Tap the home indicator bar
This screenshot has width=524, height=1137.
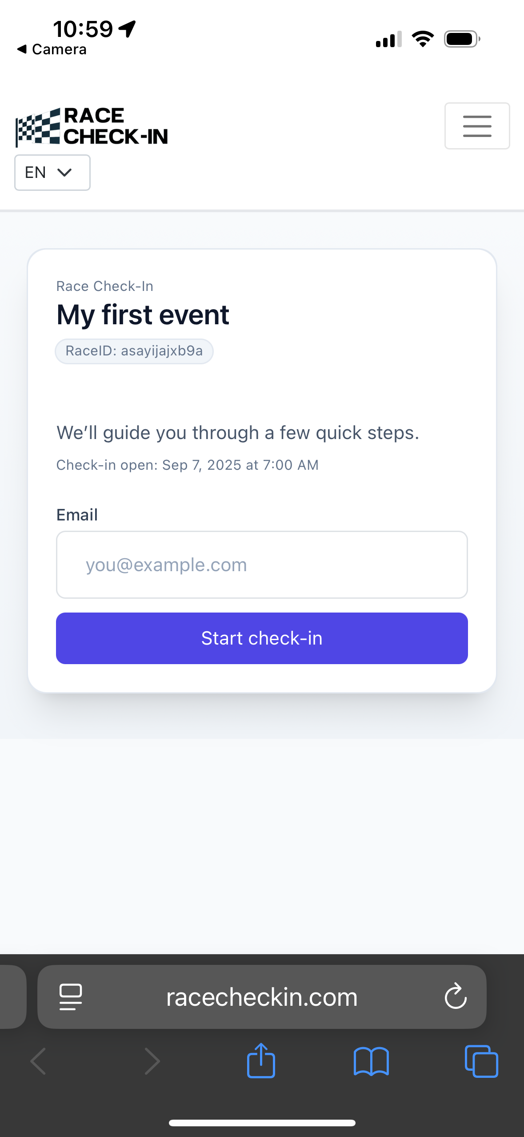pyautogui.click(x=262, y=1123)
